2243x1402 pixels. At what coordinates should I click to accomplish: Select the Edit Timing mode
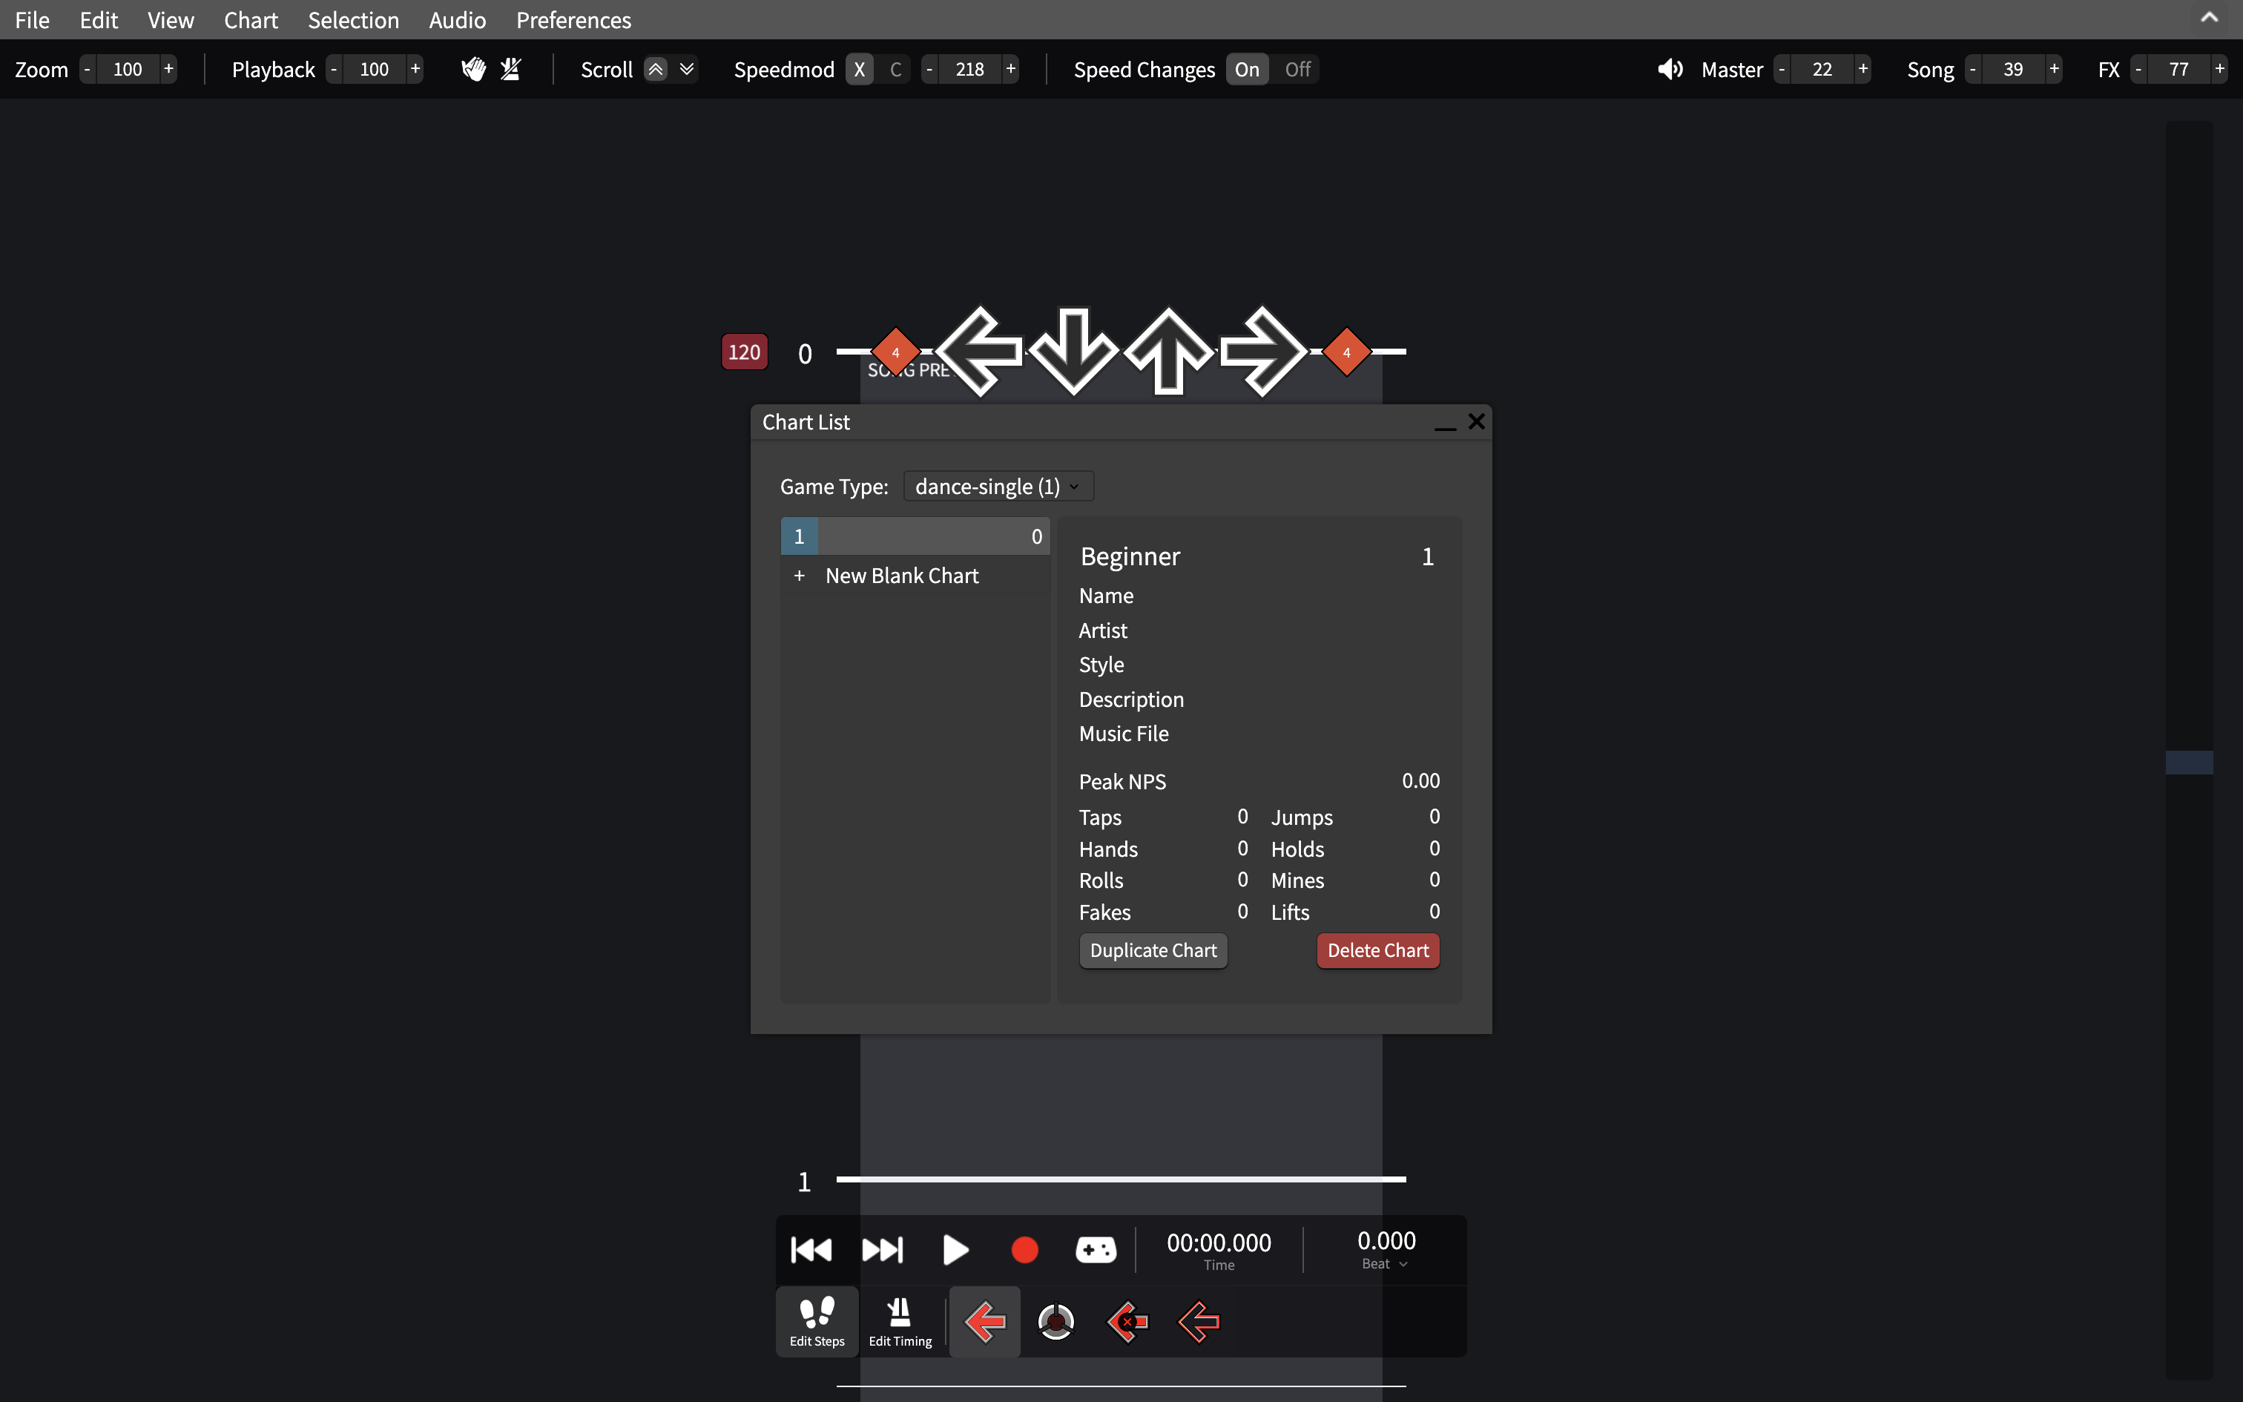pyautogui.click(x=900, y=1322)
